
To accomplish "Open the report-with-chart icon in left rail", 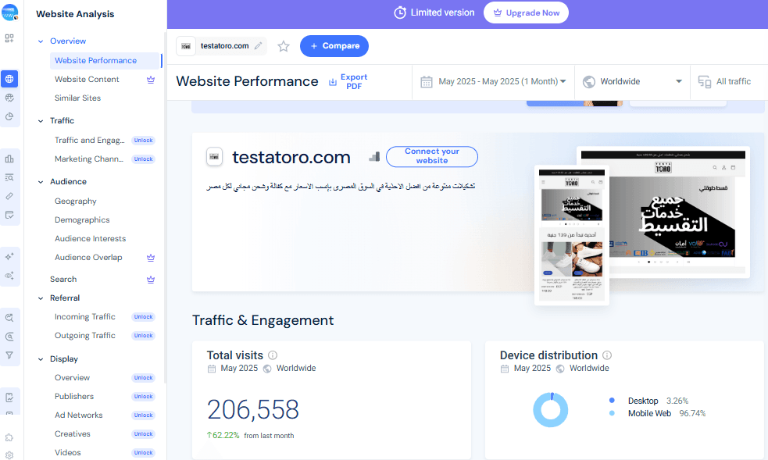I will coord(9,398).
